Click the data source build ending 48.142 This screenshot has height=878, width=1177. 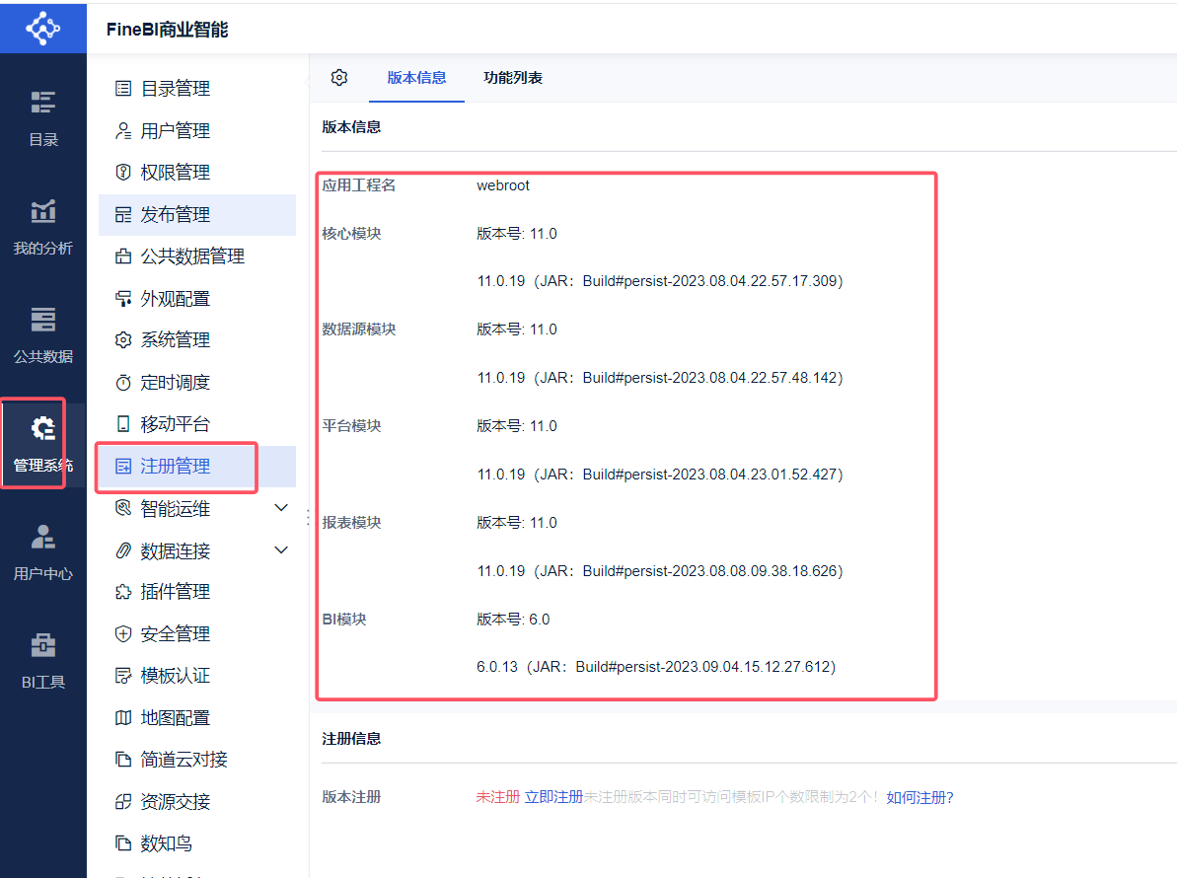pos(660,378)
